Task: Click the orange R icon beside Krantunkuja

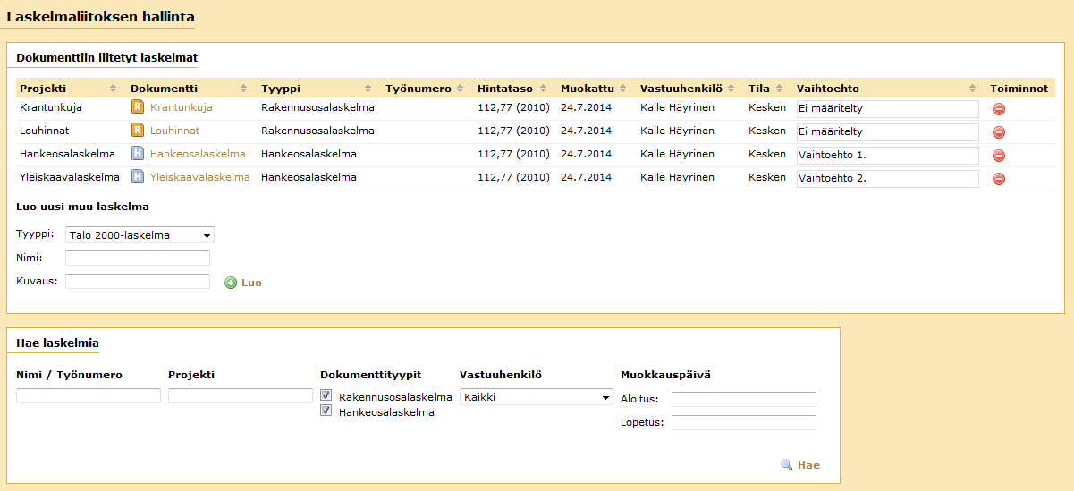Action: pos(138,107)
